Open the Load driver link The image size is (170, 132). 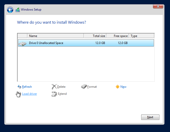(29, 94)
